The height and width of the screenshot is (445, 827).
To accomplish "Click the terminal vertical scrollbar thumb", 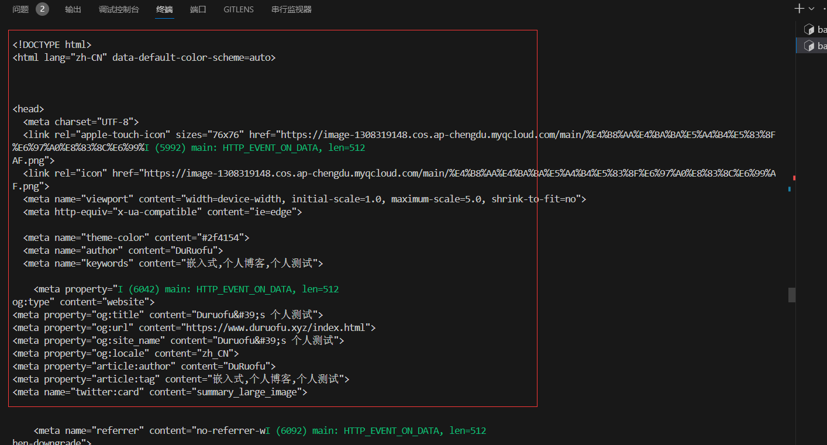I will [x=791, y=295].
